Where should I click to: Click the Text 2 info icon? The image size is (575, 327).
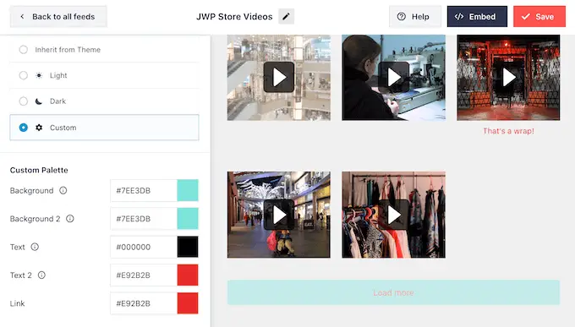[41, 275]
